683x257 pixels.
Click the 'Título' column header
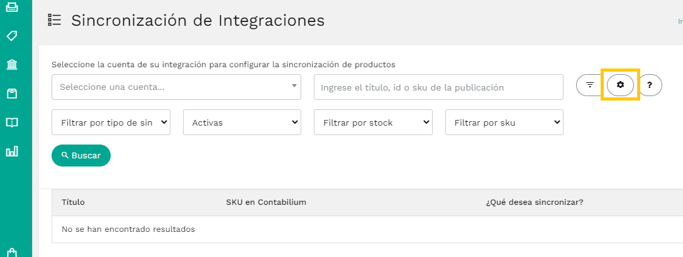point(73,202)
